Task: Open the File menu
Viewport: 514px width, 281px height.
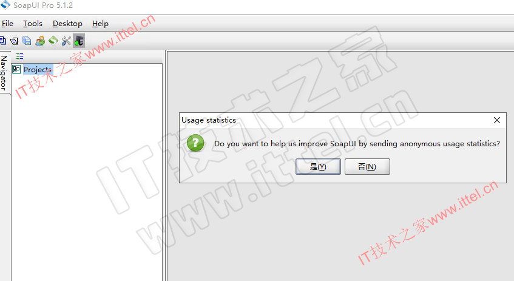Action: click(7, 24)
